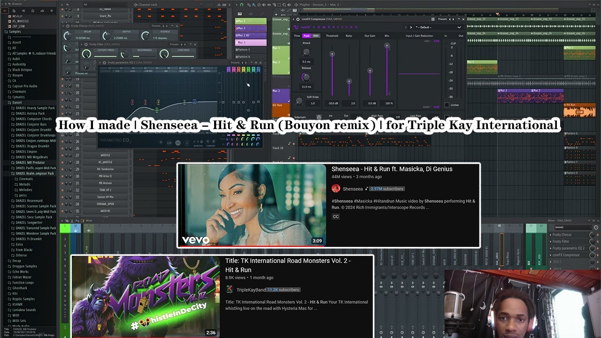
Task: Adjust the Threshold slider in compressor
Action: point(332,54)
